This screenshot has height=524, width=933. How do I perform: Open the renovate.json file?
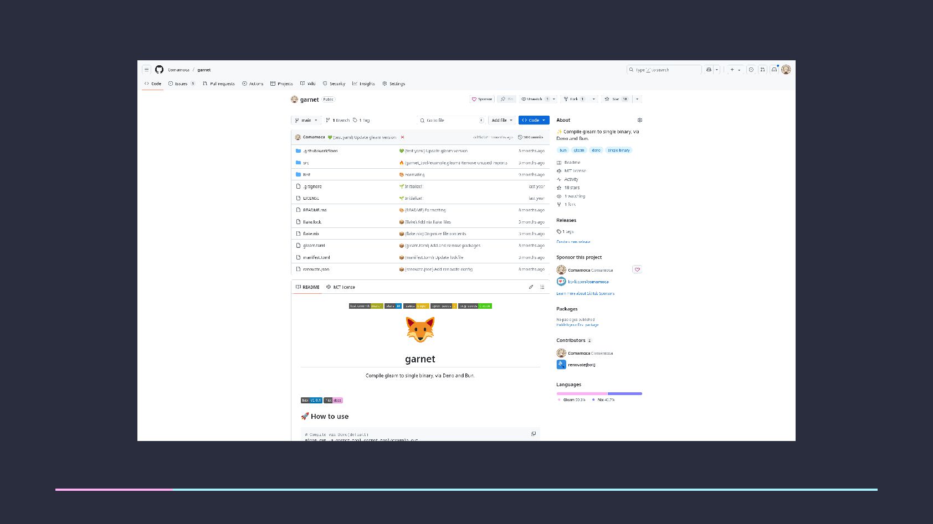pyautogui.click(x=316, y=269)
